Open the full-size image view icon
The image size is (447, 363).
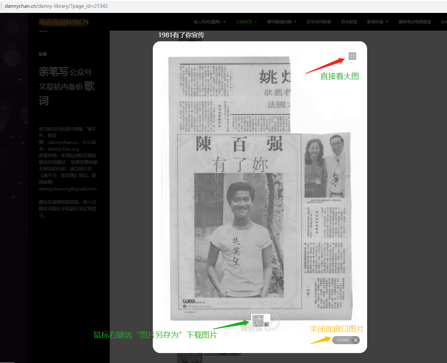click(x=352, y=56)
